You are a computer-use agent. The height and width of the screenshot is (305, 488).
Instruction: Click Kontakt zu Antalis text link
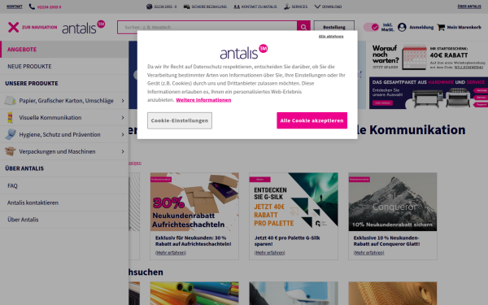tap(259, 7)
